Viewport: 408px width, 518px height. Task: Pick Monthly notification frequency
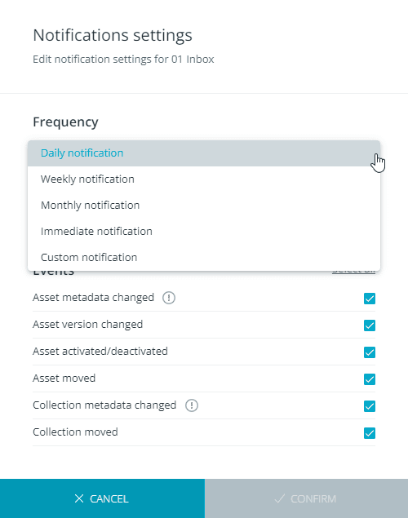click(204, 205)
